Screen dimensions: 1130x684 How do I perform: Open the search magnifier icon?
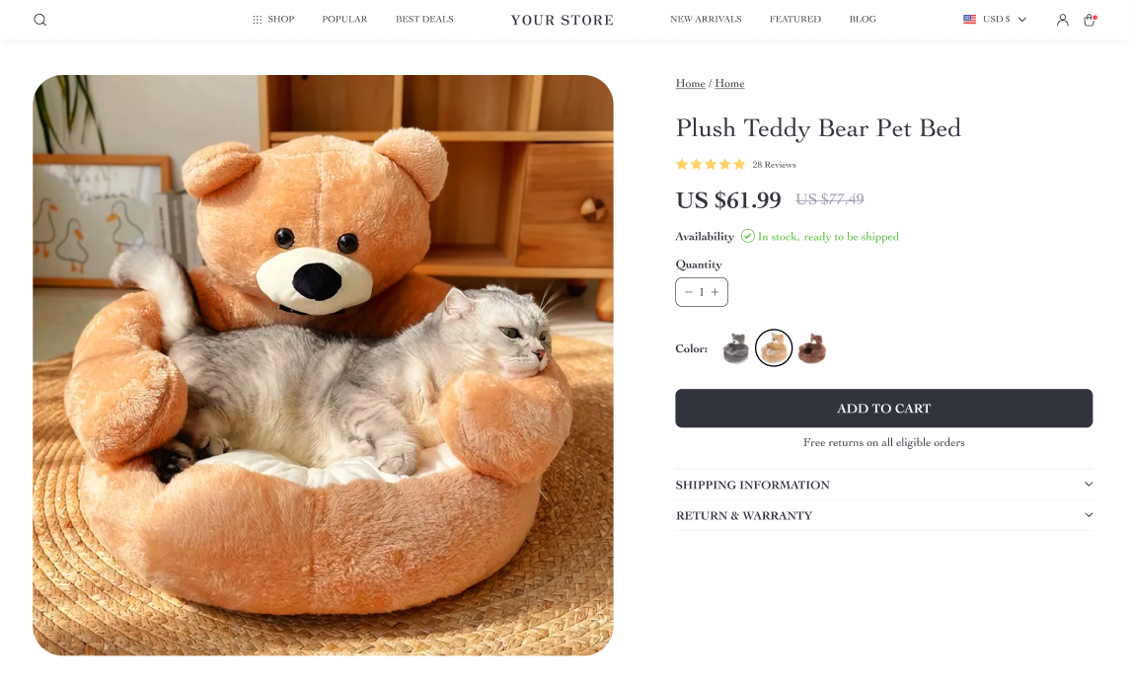tap(39, 20)
